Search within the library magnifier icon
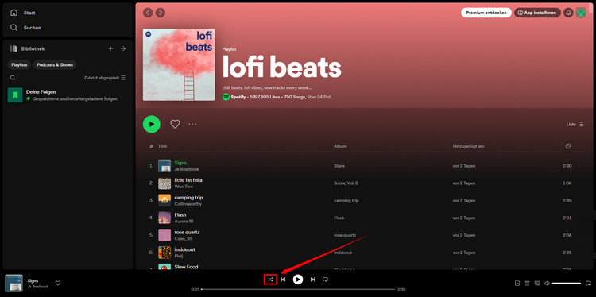 (13, 78)
